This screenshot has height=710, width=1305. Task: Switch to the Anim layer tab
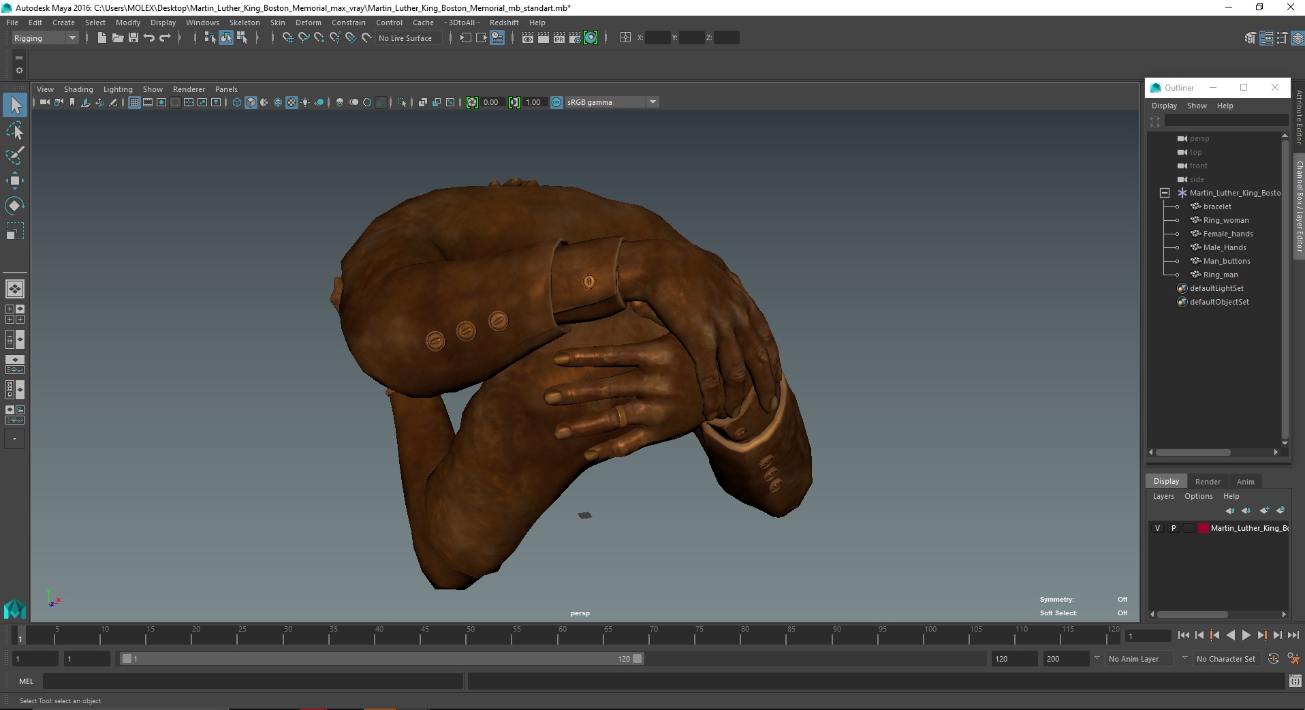[x=1245, y=481]
